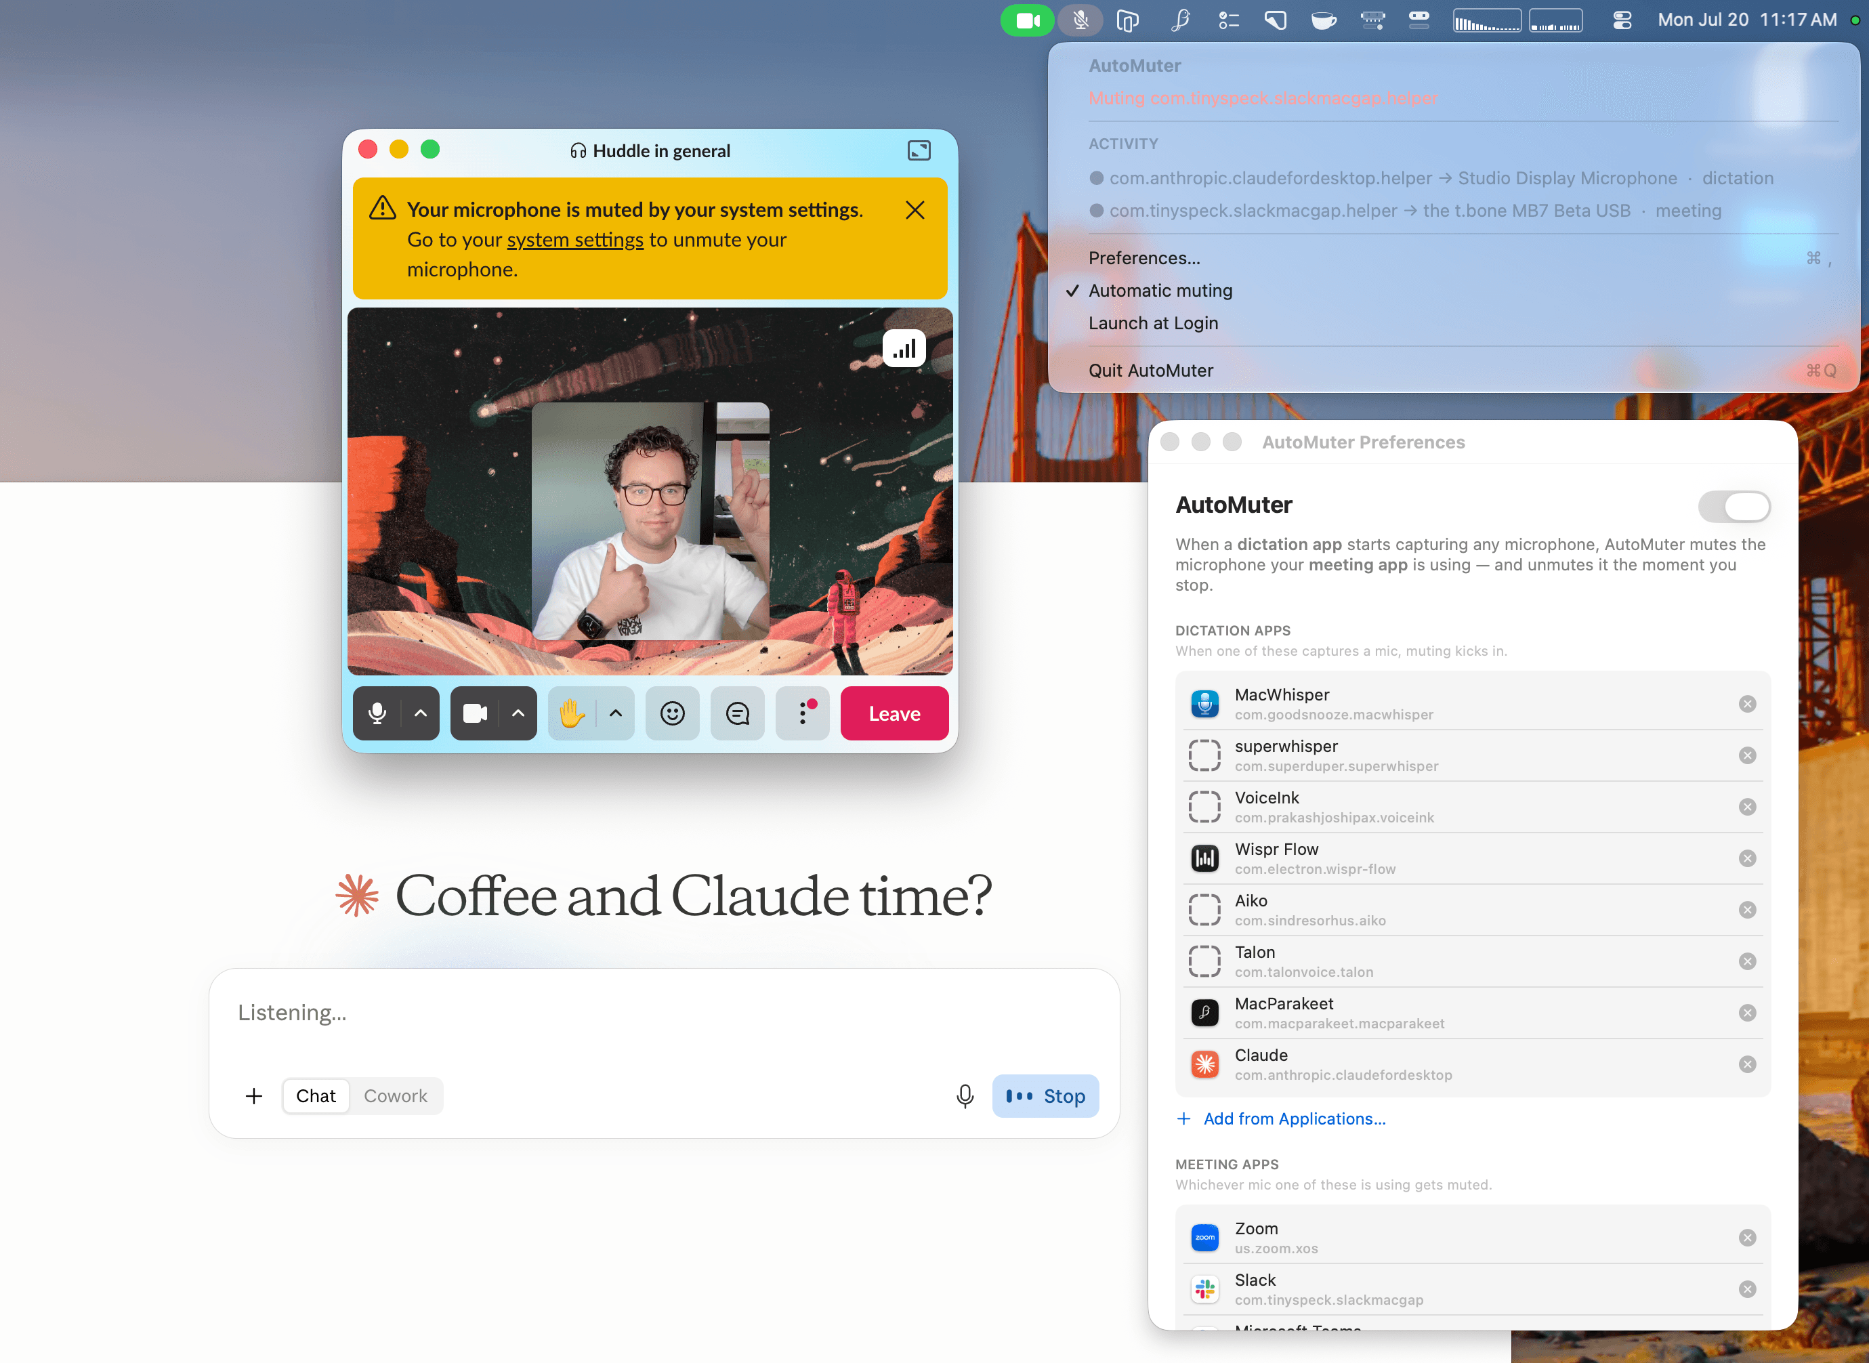The image size is (1869, 1363).
Task: Choose Quit AutoMuter from the menu
Action: 1453,371
